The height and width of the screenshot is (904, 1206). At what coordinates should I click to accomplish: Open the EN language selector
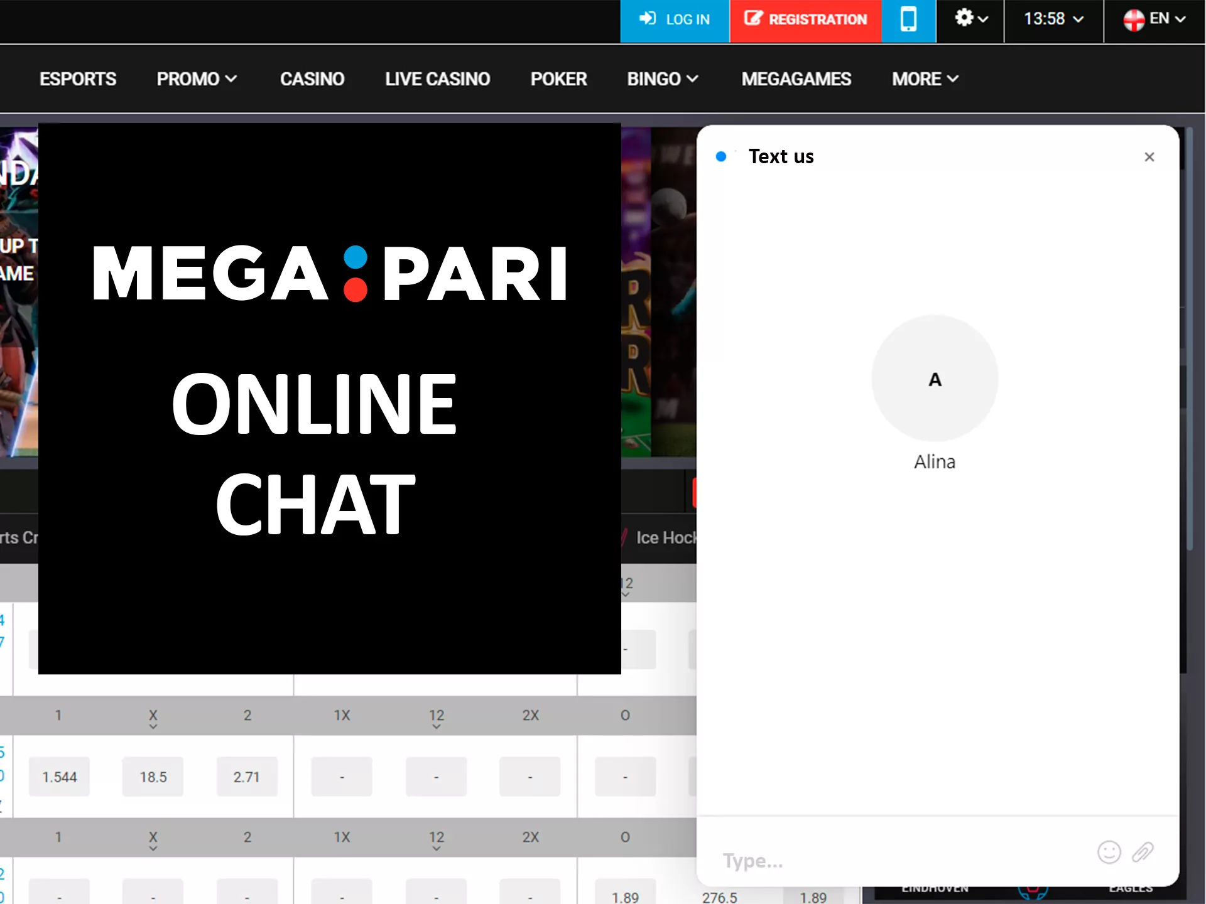1154,19
